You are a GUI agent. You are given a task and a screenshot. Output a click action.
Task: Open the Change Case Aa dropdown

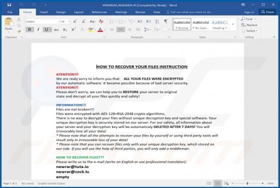click(92, 21)
